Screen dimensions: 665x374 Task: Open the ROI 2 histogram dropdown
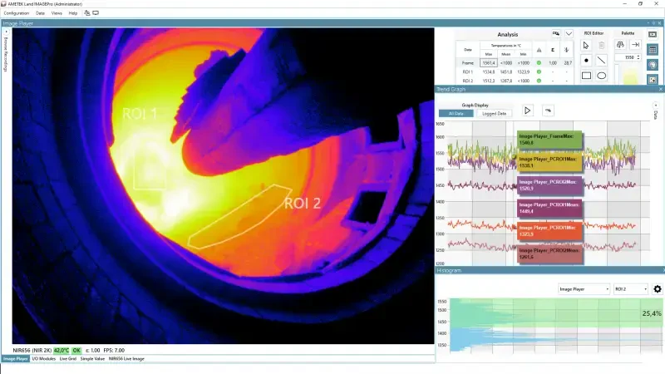(629, 289)
